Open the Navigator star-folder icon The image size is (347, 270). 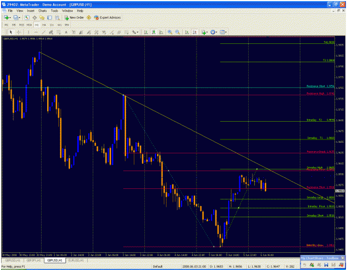42,17
